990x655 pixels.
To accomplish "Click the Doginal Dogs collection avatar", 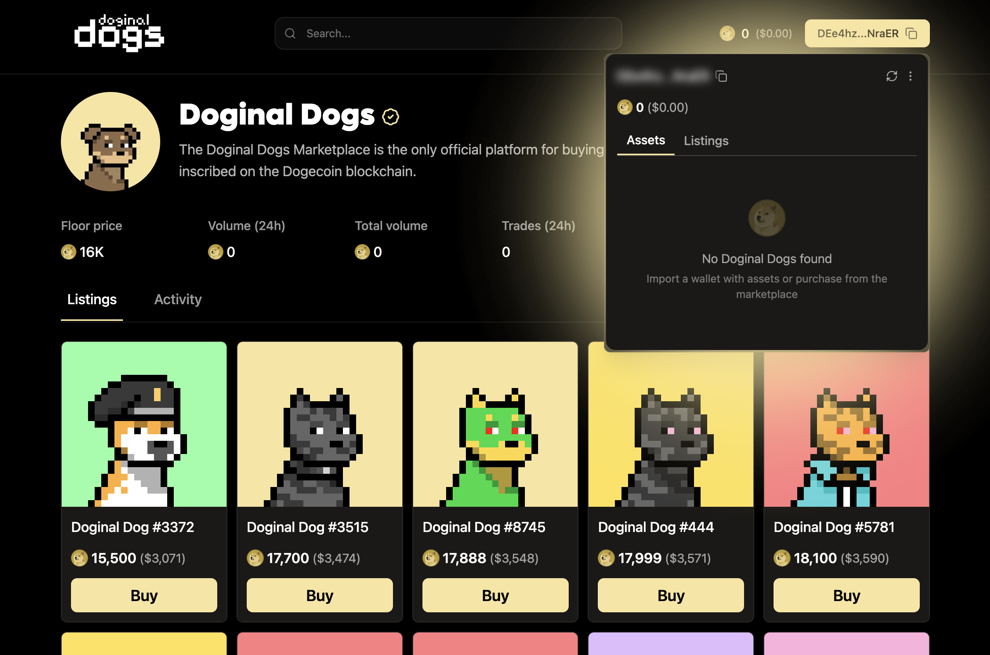I will (x=111, y=142).
